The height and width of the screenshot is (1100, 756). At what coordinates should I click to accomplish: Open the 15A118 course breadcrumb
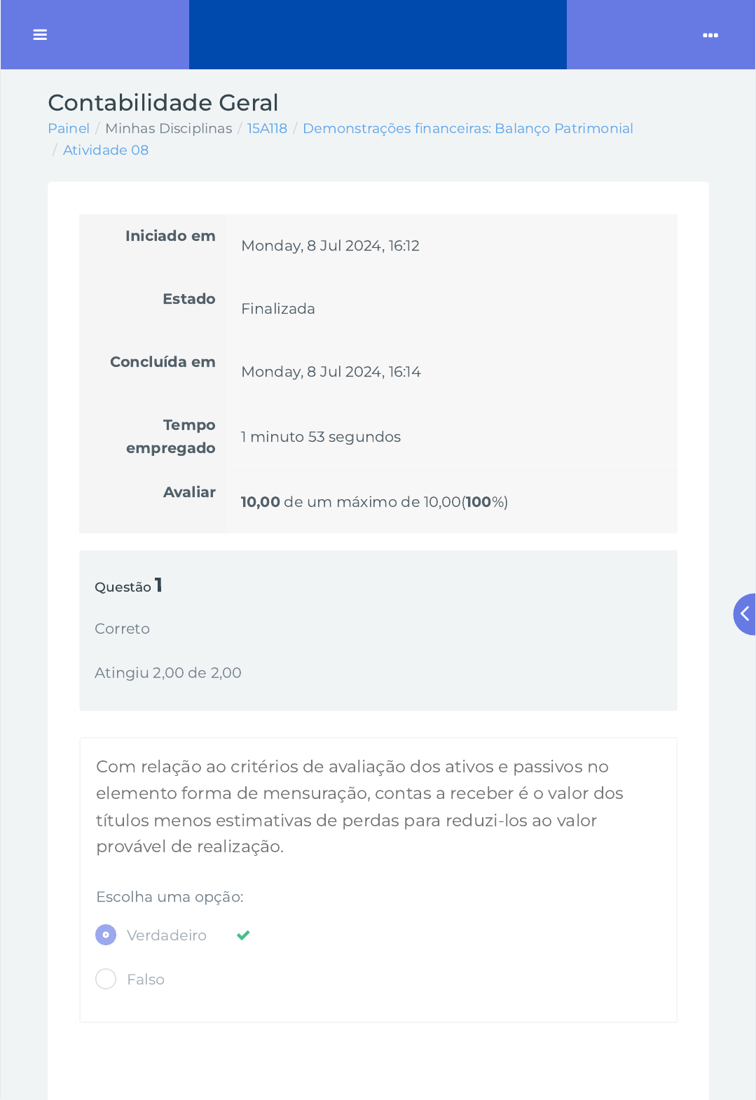267,128
